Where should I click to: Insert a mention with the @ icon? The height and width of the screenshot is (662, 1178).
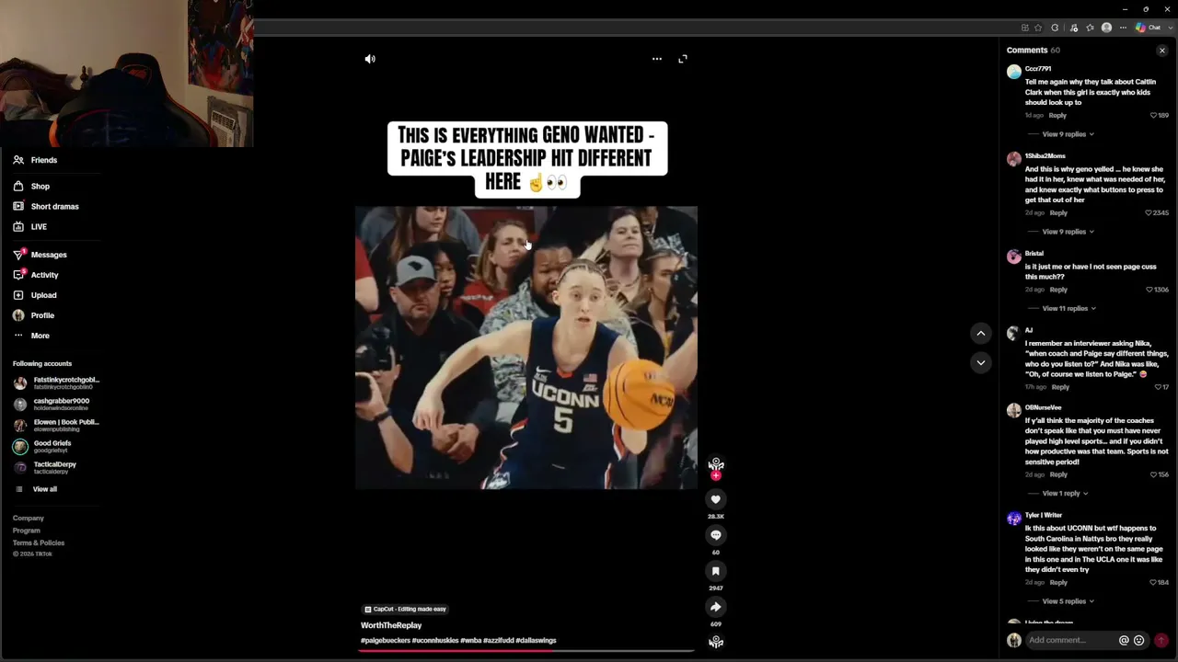click(1124, 640)
